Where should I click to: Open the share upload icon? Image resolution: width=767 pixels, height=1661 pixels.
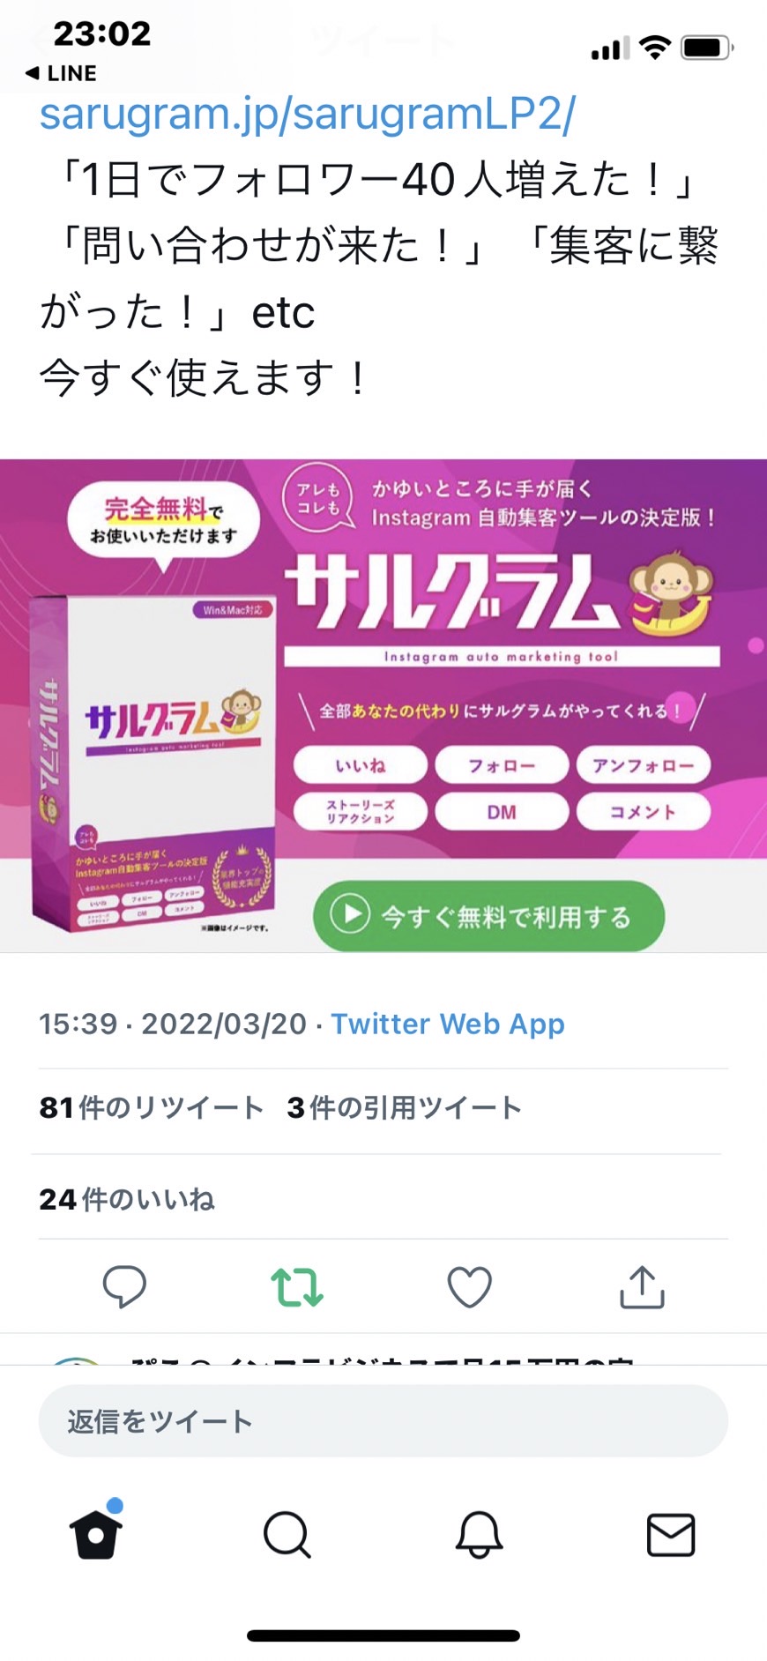642,1286
